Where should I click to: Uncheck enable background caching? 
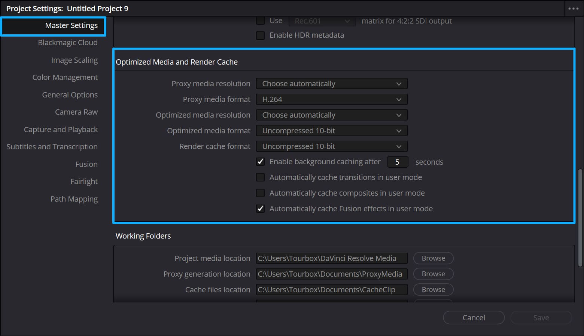coord(260,162)
